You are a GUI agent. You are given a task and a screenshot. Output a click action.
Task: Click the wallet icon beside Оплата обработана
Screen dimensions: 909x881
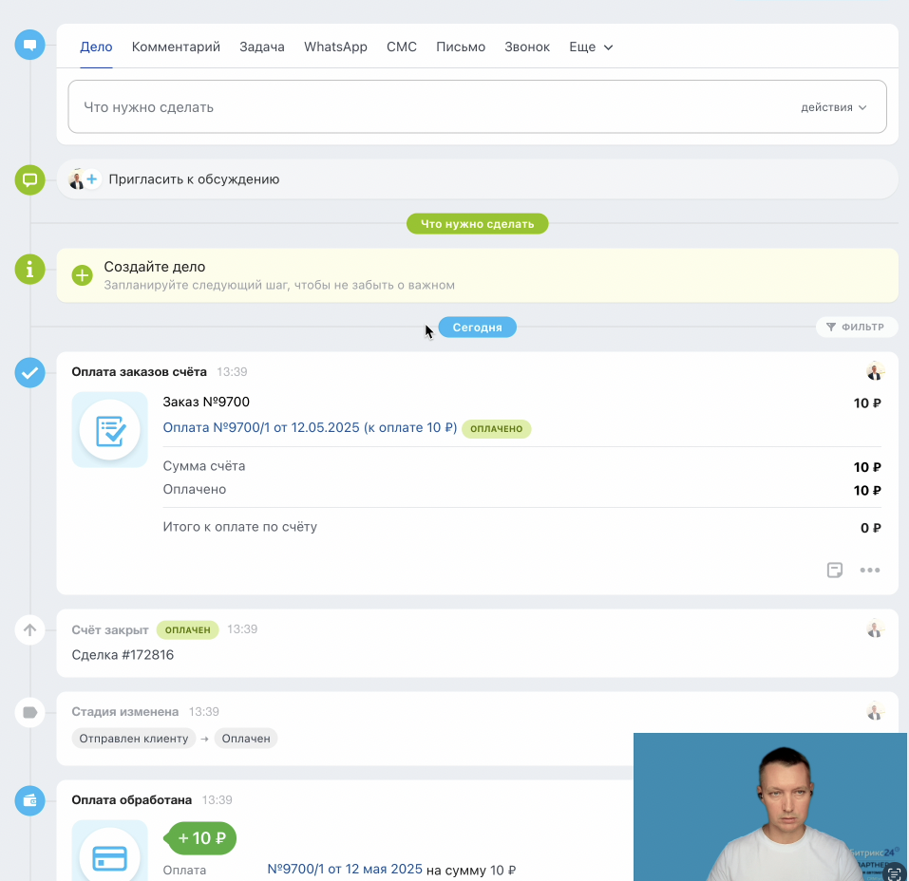tap(29, 801)
